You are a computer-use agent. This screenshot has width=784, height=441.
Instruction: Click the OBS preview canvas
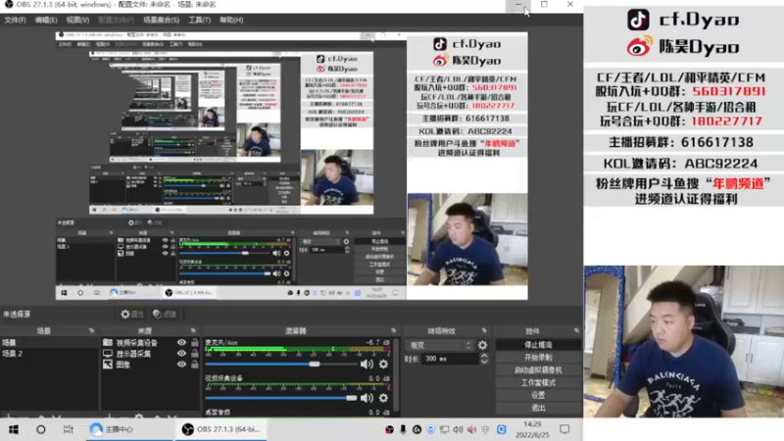291,166
